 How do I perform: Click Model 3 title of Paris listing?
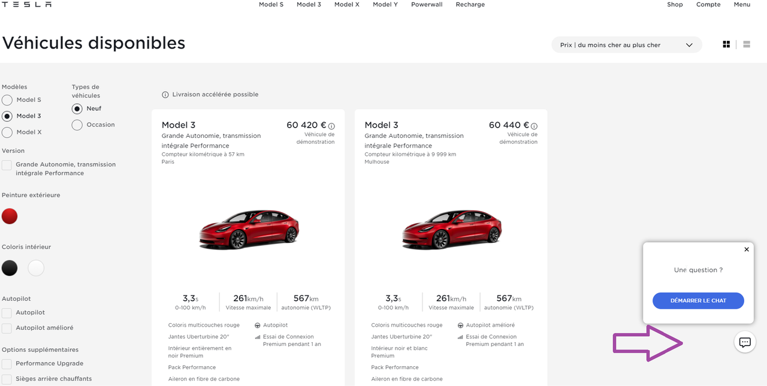point(179,125)
